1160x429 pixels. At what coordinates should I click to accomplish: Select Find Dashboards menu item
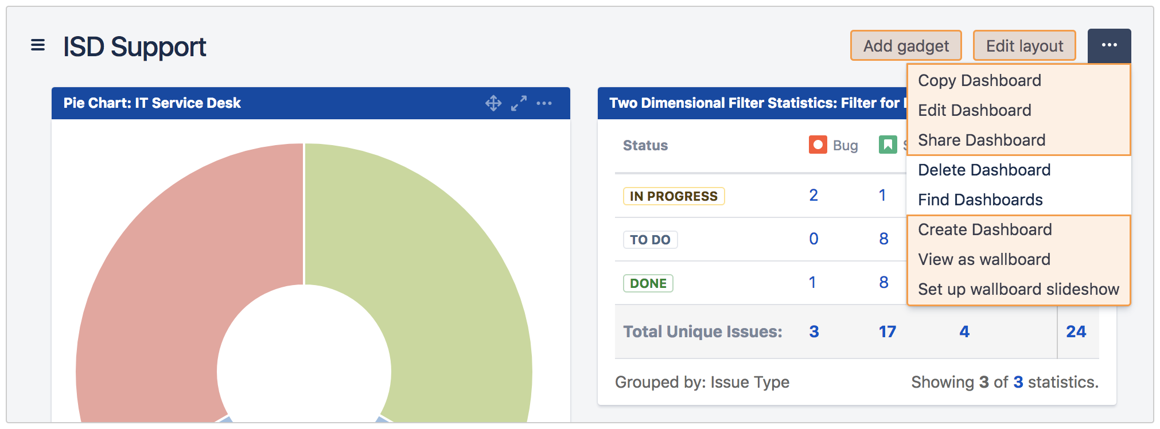pos(980,200)
